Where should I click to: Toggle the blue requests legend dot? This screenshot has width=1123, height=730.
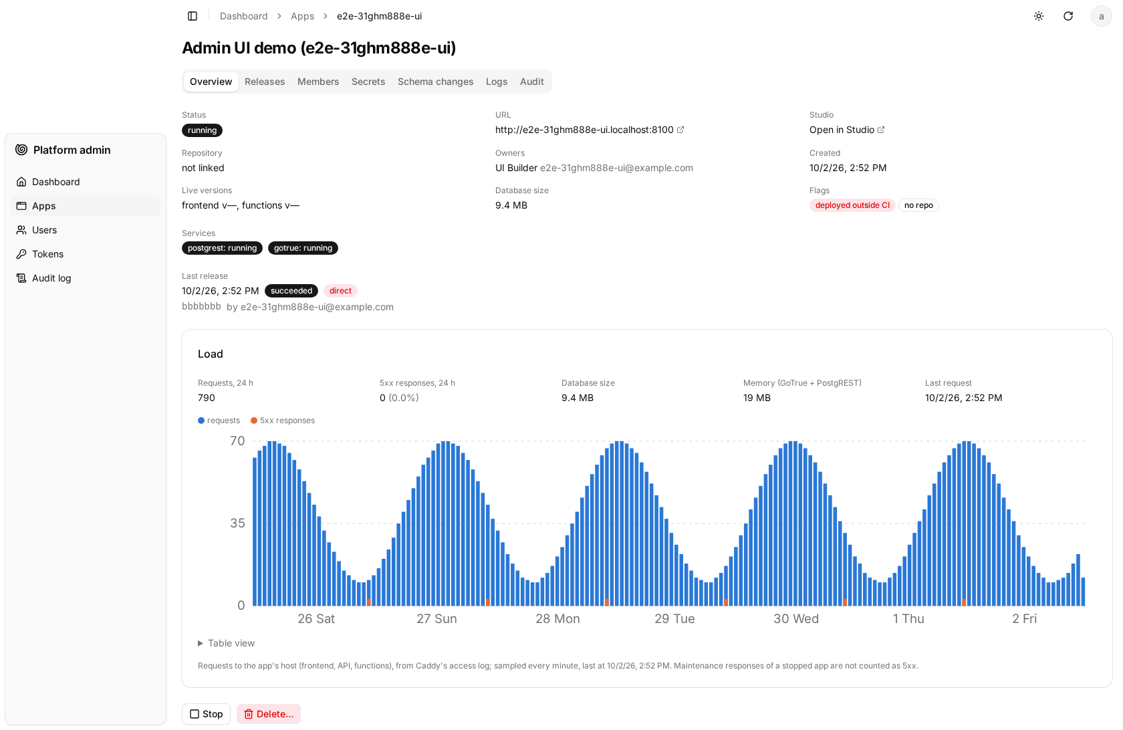(201, 420)
